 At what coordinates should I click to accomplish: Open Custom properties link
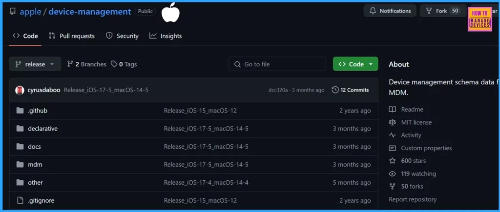(426, 148)
